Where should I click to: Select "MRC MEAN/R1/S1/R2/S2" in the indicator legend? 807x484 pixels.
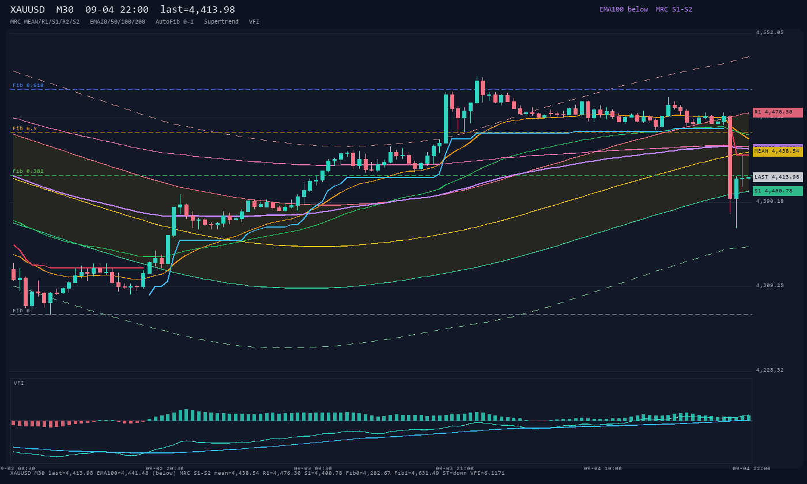(45, 21)
